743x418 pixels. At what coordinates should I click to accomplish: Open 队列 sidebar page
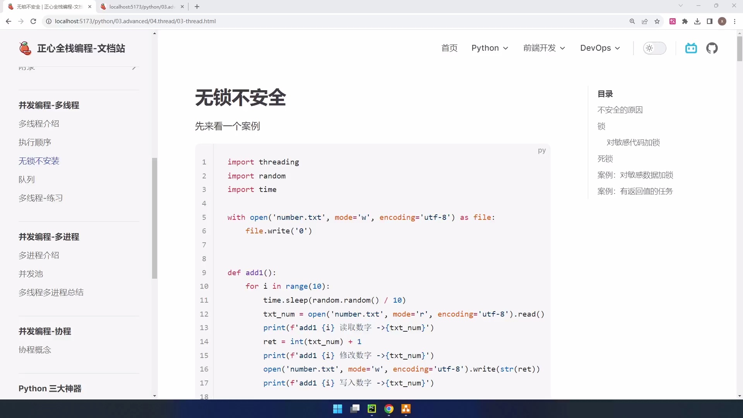tap(27, 180)
